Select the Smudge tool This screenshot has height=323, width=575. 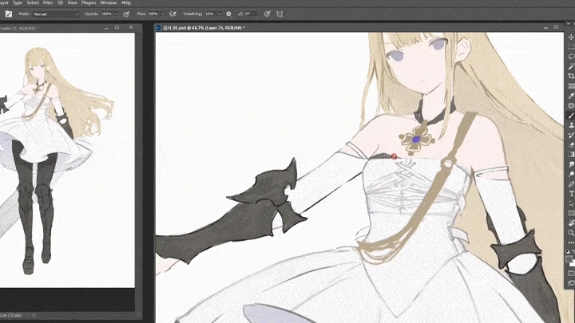tap(571, 164)
